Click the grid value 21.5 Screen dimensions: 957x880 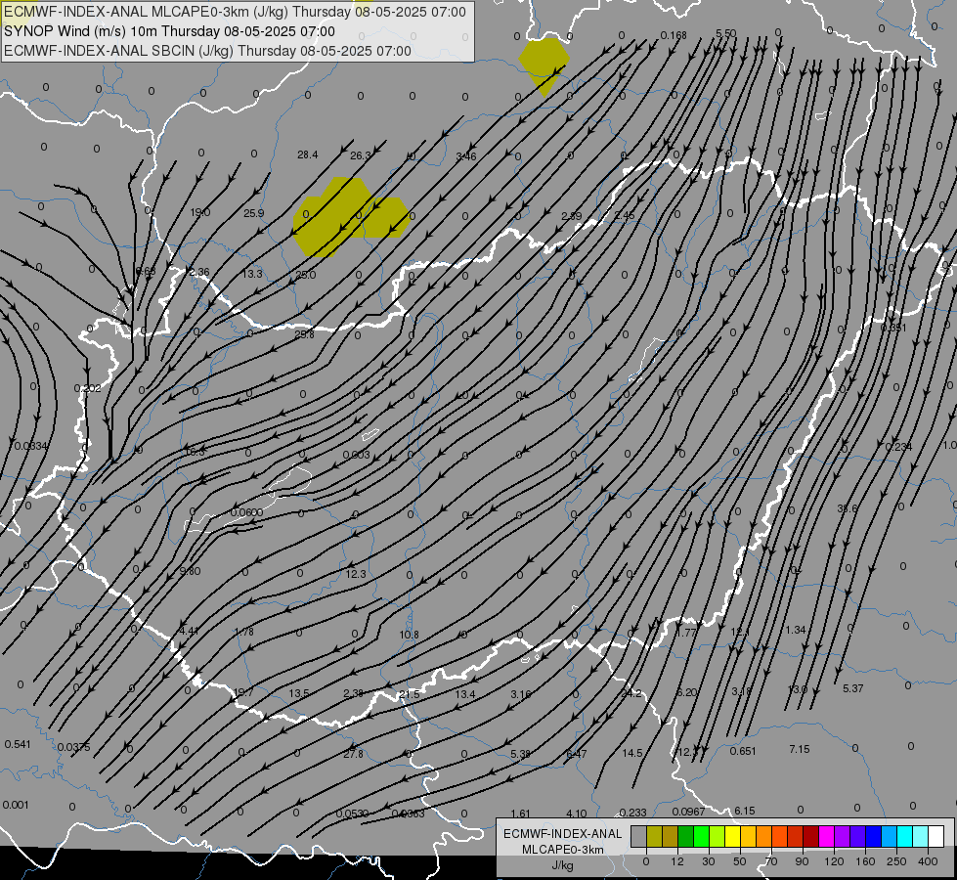click(409, 694)
